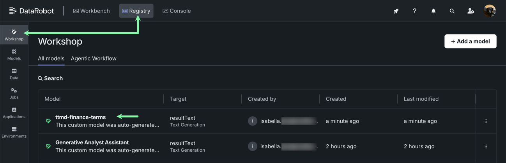Open Environments from the sidebar

coord(14,132)
